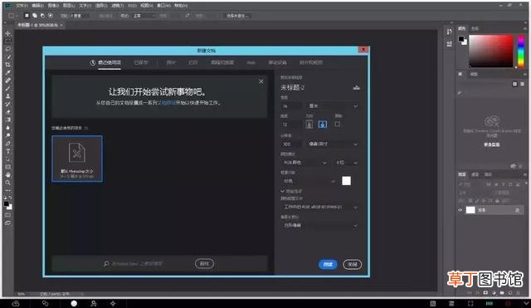Click the rainbow hue slider in the Color panel
531x308 pixels.
521,51
